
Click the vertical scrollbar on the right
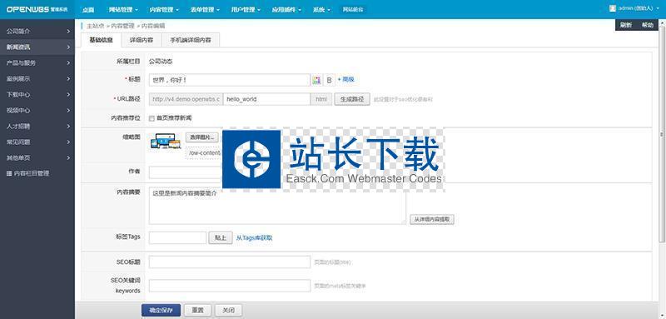tap(661, 134)
